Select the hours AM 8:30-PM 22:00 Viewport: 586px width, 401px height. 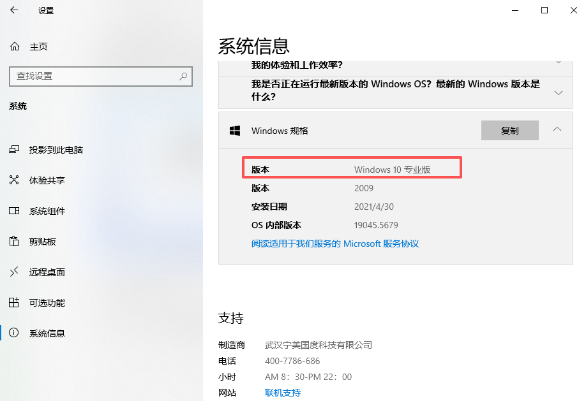308,377
